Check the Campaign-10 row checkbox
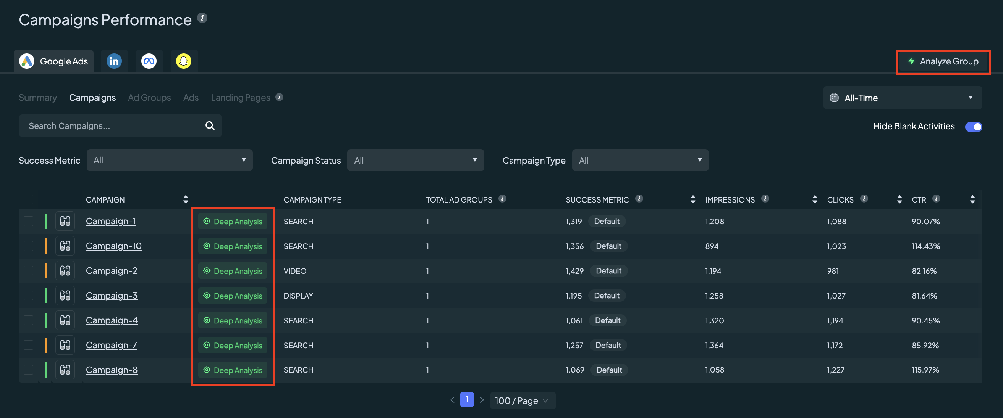Viewport: 1003px width, 418px height. point(28,246)
